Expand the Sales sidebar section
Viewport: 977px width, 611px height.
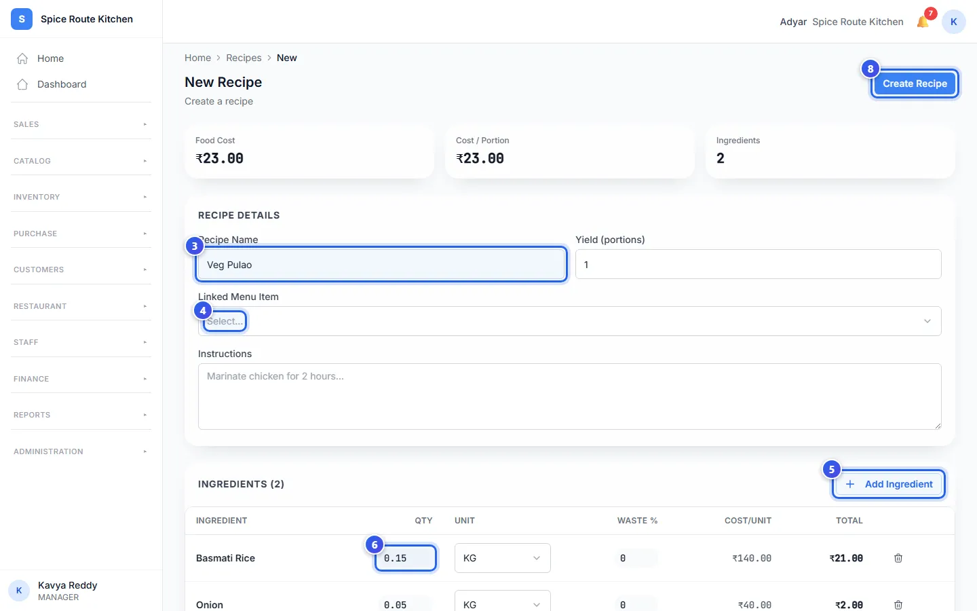81,124
